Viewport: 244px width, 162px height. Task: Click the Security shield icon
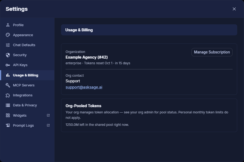pos(8,55)
